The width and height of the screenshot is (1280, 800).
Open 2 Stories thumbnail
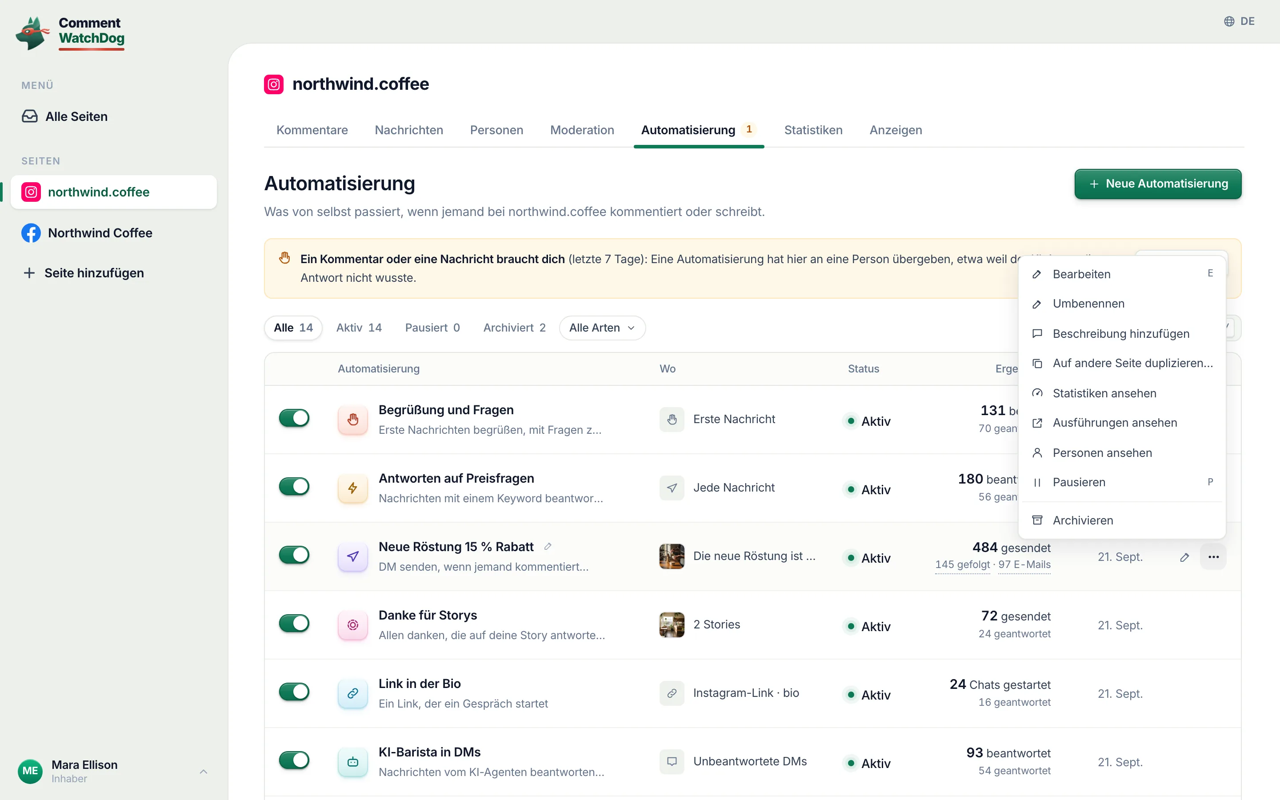pos(672,625)
